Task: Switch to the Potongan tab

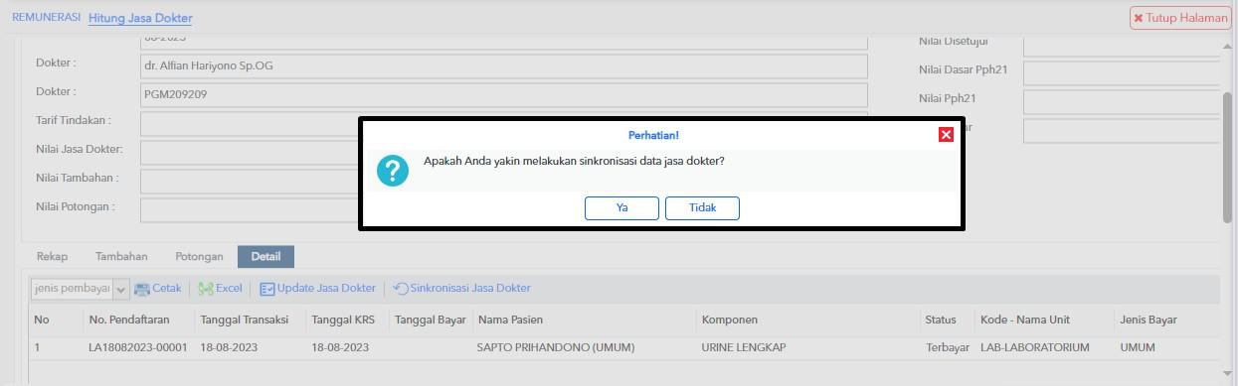Action: (x=199, y=256)
